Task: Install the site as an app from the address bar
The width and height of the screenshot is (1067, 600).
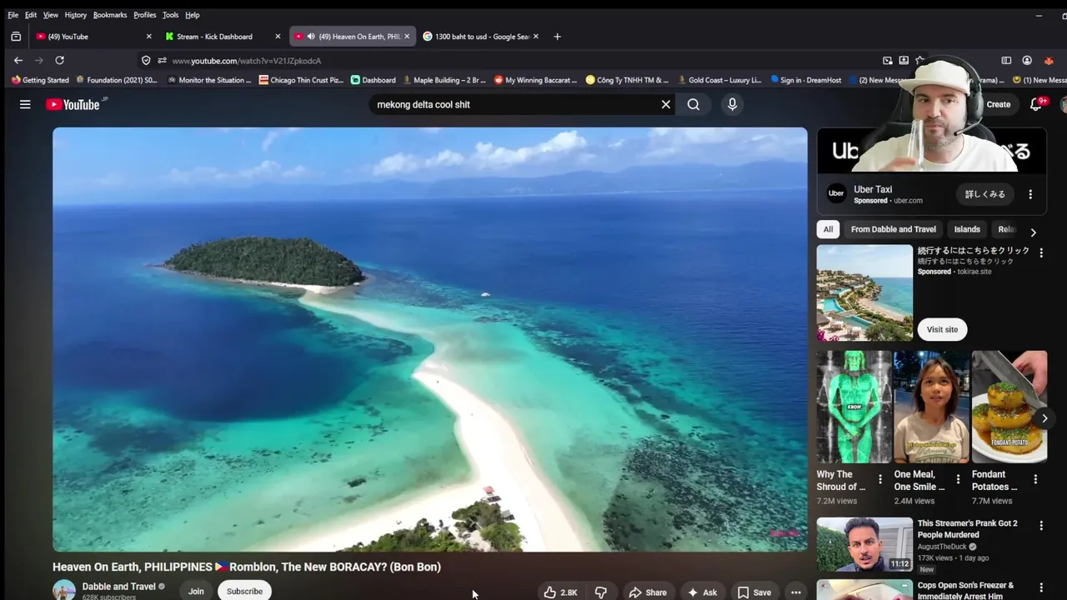Action: click(x=904, y=60)
